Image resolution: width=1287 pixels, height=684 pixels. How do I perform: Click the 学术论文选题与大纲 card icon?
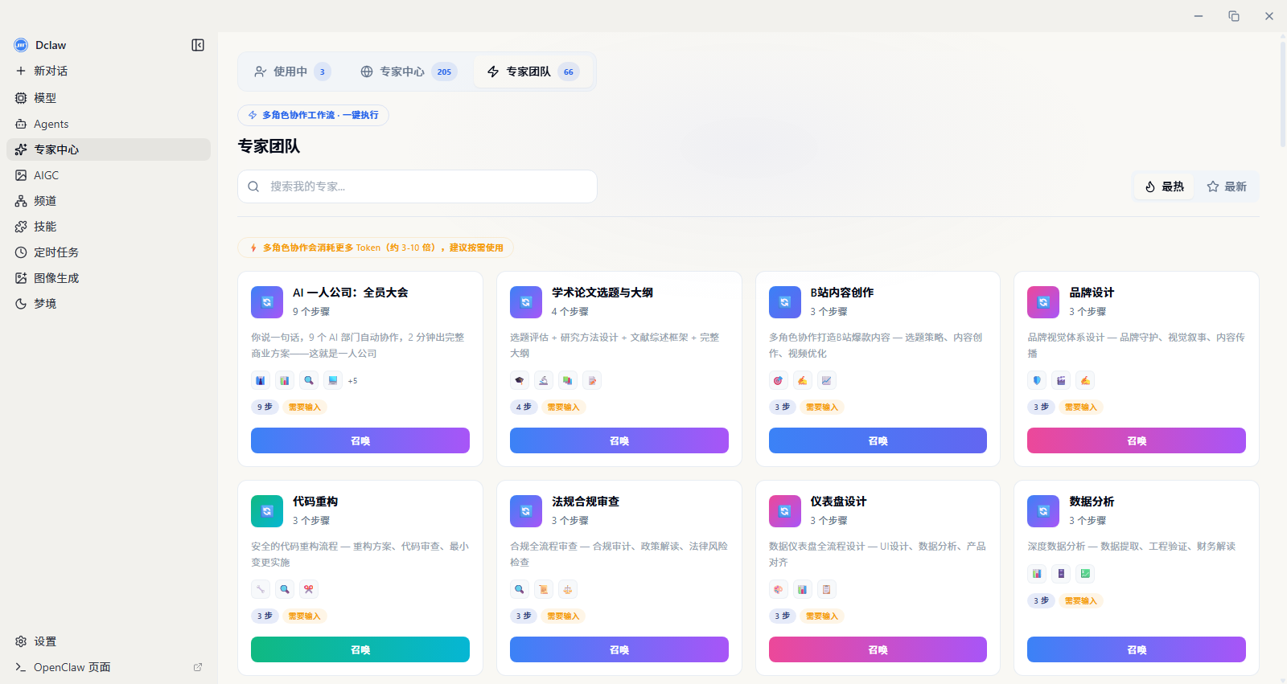click(526, 302)
